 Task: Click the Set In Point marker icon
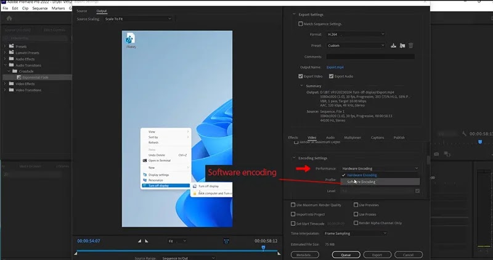(x=140, y=241)
